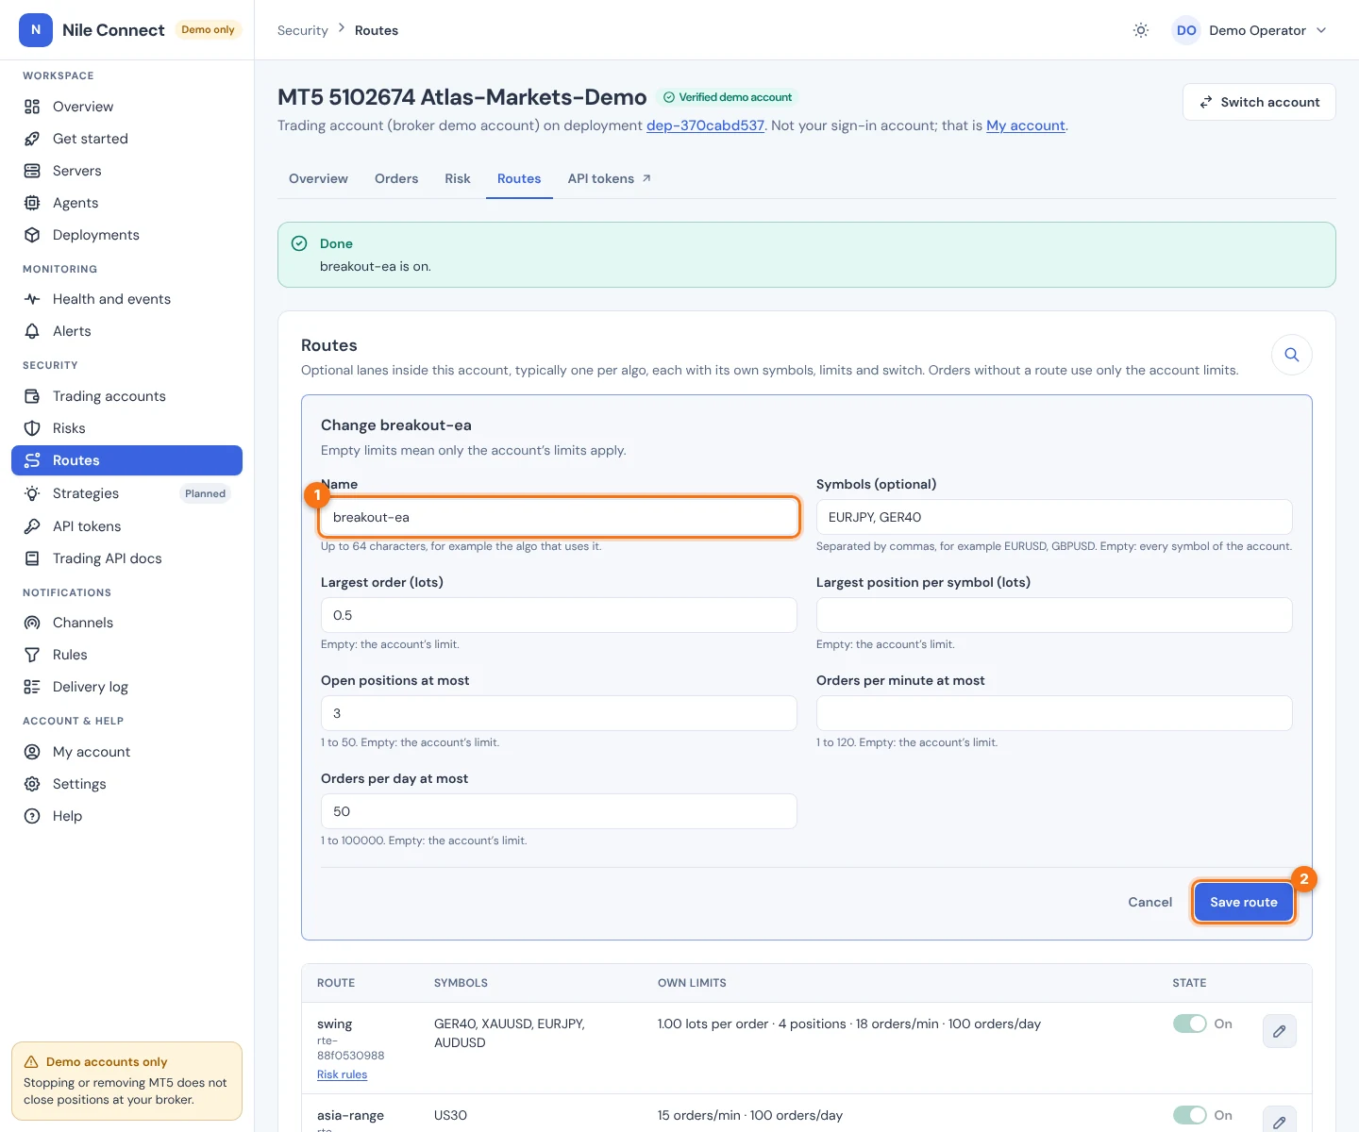Viewport: 1359px width, 1132px height.
Task: Open notification Rules page
Action: pyautogui.click(x=126, y=655)
